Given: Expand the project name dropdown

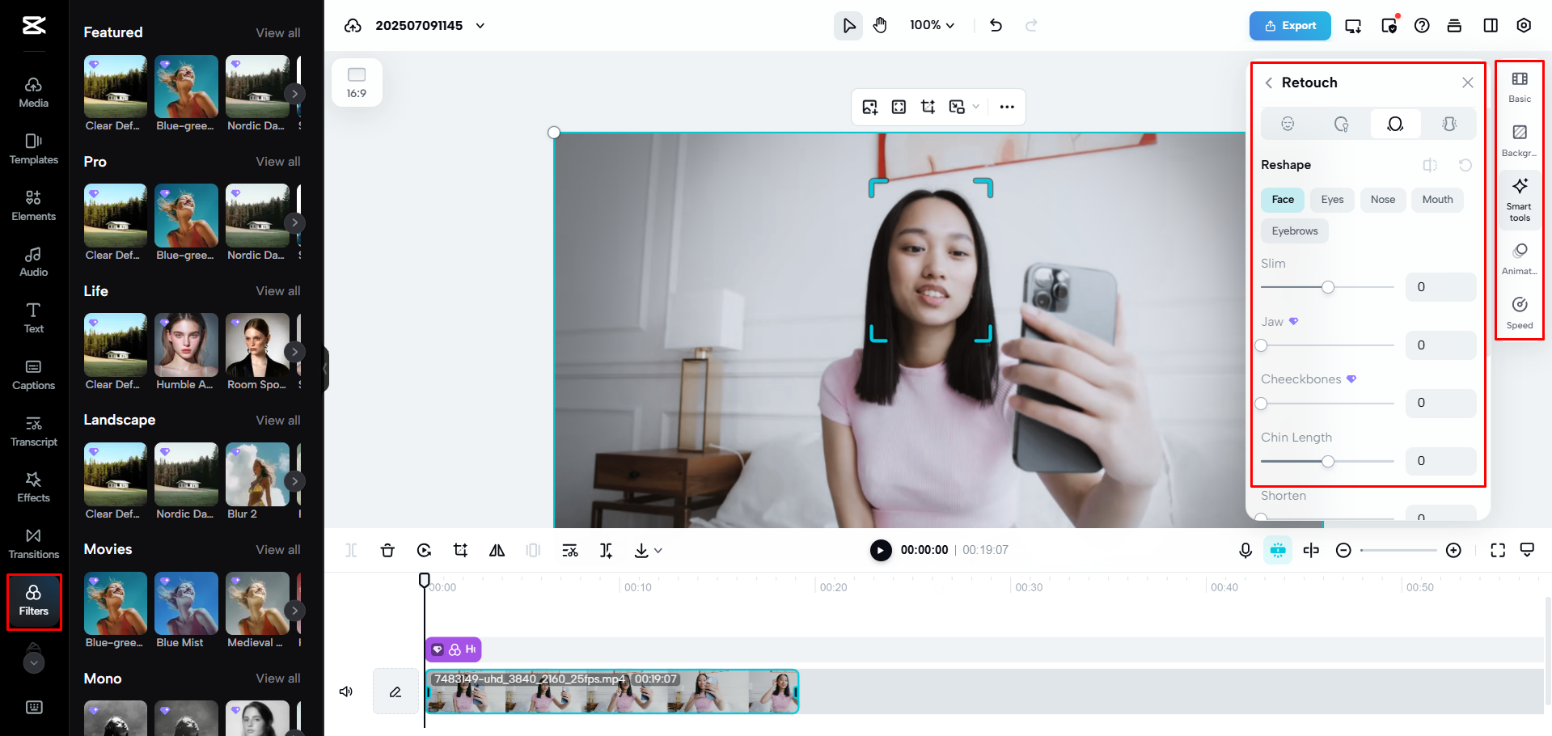Looking at the screenshot, I should click(x=480, y=25).
